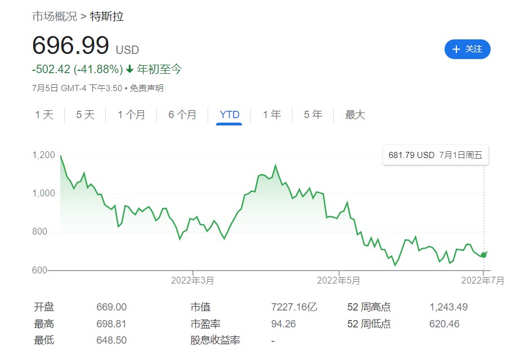Show the 6 个月 chart range
Screen dimensions: 516x360
click(x=182, y=115)
